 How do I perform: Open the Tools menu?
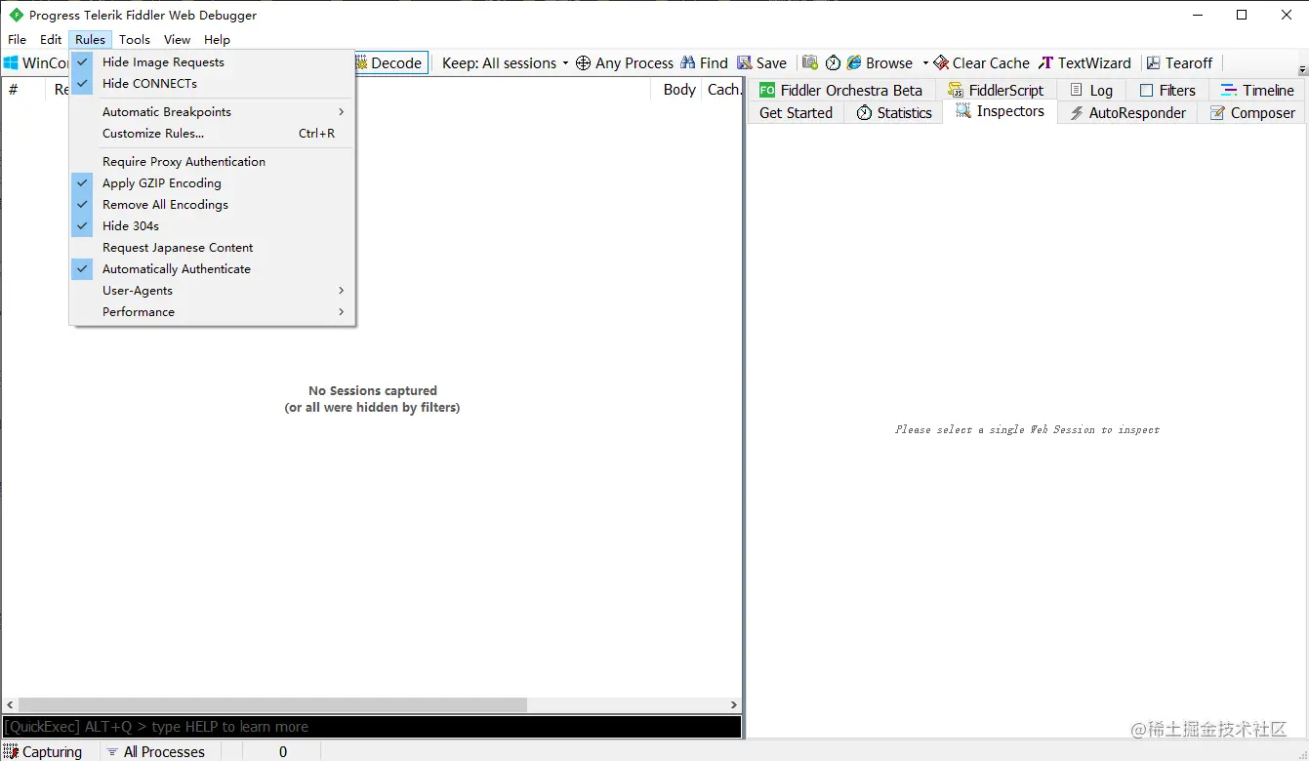135,40
